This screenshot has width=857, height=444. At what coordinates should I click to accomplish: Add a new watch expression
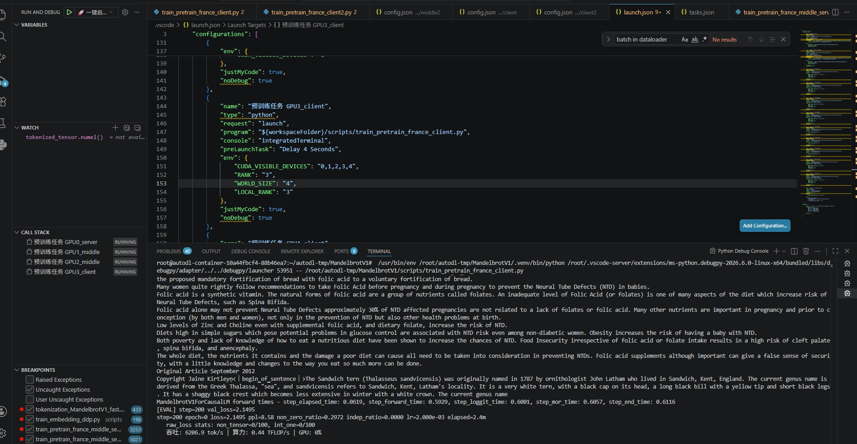115,128
